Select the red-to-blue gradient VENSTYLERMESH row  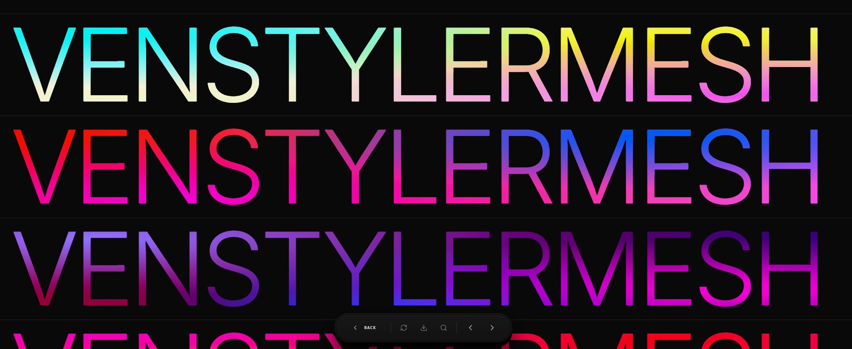coord(426,167)
